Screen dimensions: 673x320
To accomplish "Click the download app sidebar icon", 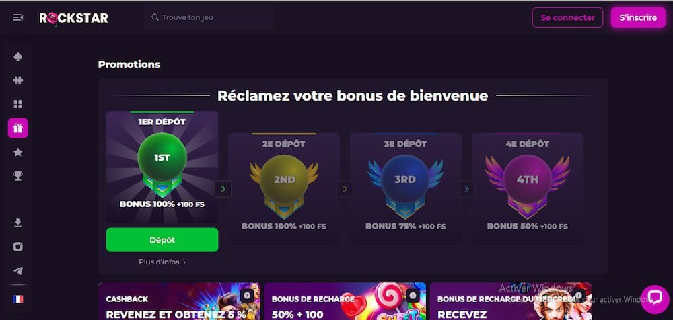I will tap(18, 223).
